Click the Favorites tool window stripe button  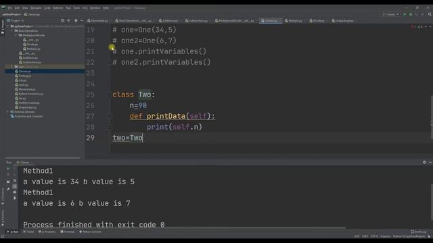3,218
